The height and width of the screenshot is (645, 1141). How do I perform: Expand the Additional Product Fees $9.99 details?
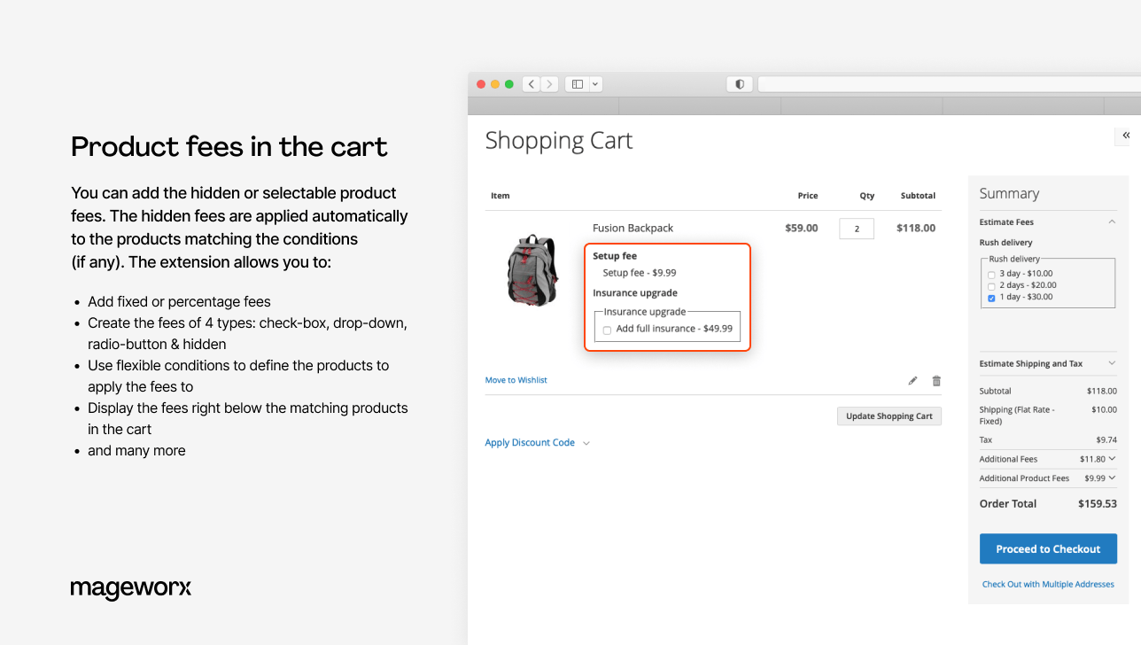click(x=1112, y=478)
